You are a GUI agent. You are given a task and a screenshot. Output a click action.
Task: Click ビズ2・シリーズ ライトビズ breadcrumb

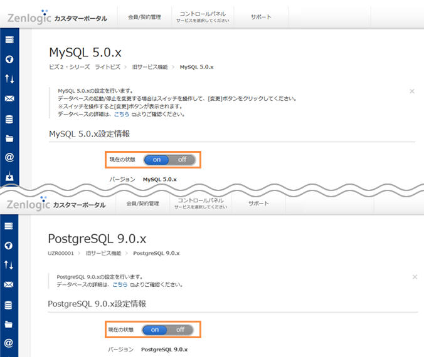(85, 67)
